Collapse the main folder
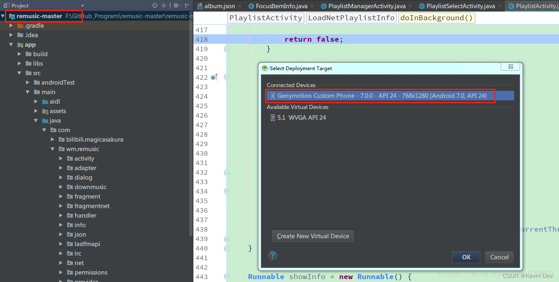 point(28,92)
